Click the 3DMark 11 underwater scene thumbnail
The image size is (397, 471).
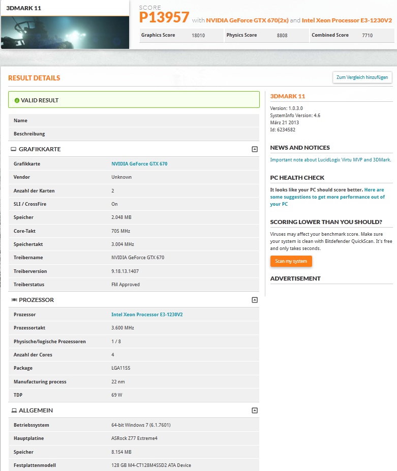click(65, 33)
